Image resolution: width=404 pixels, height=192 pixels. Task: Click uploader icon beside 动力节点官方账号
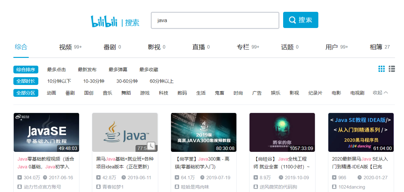[x=20, y=187]
